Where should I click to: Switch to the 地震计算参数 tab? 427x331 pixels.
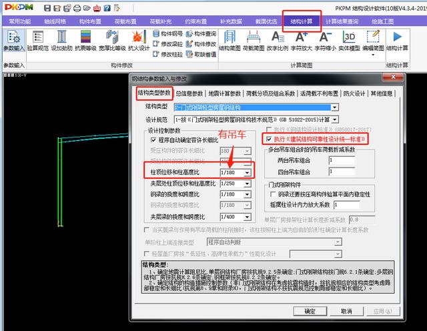pyautogui.click(x=225, y=93)
